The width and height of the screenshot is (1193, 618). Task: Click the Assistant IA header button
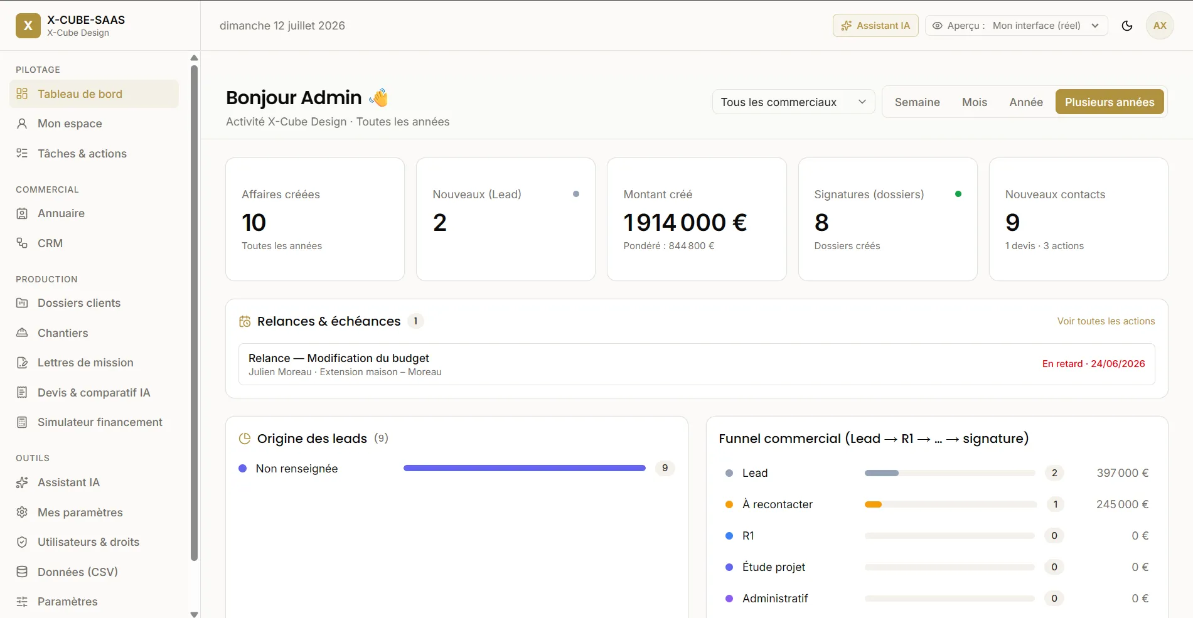point(875,26)
